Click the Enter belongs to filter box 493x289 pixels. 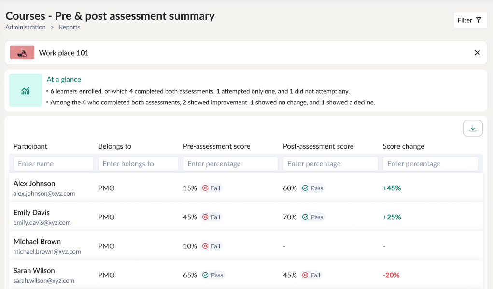pyautogui.click(x=138, y=163)
